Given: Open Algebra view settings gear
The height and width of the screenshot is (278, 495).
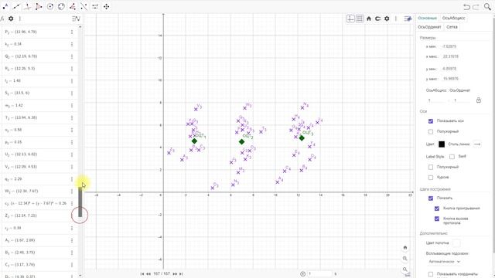Looking at the screenshot, I should (x=11, y=19).
